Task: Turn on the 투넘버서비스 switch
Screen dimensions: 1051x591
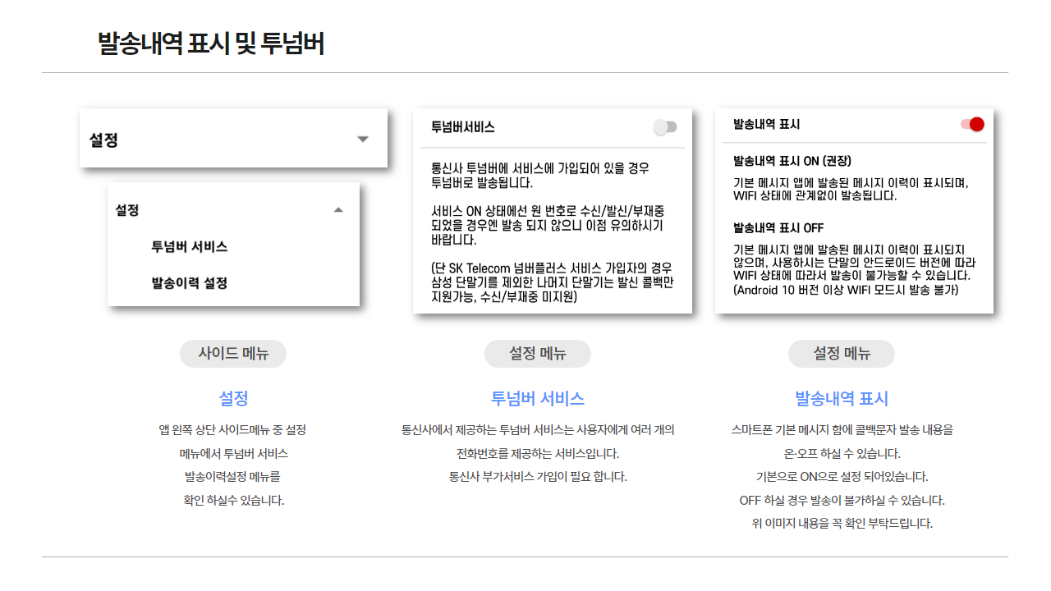Action: [x=665, y=127]
